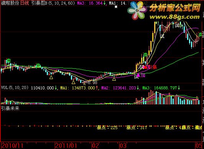
Task: Click the 8.98 low price label
Action: 92,83
